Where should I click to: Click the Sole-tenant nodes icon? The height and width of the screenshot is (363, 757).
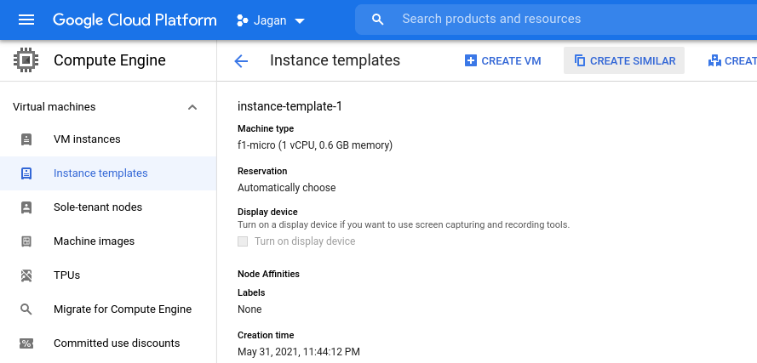tap(26, 207)
